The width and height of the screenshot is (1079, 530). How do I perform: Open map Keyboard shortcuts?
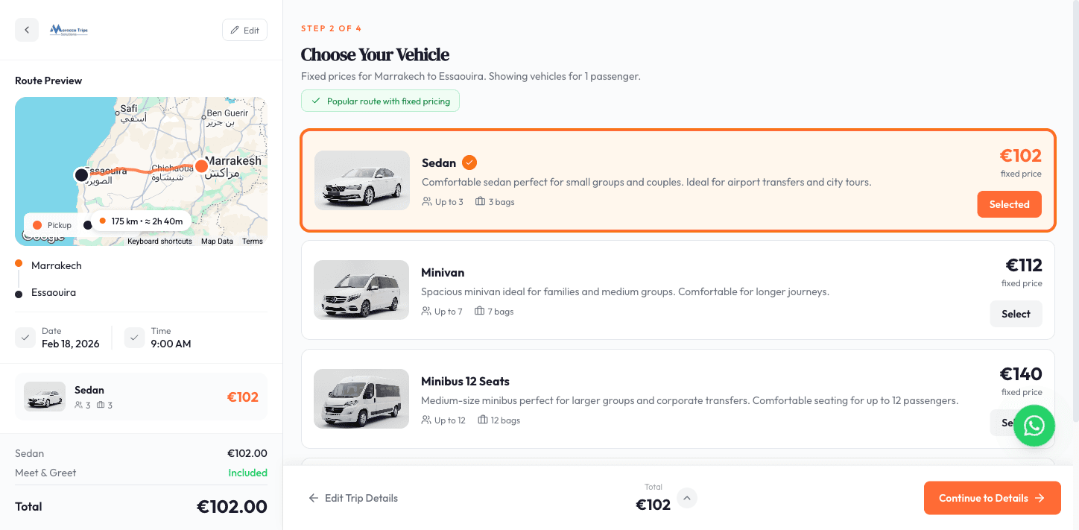pyautogui.click(x=159, y=242)
